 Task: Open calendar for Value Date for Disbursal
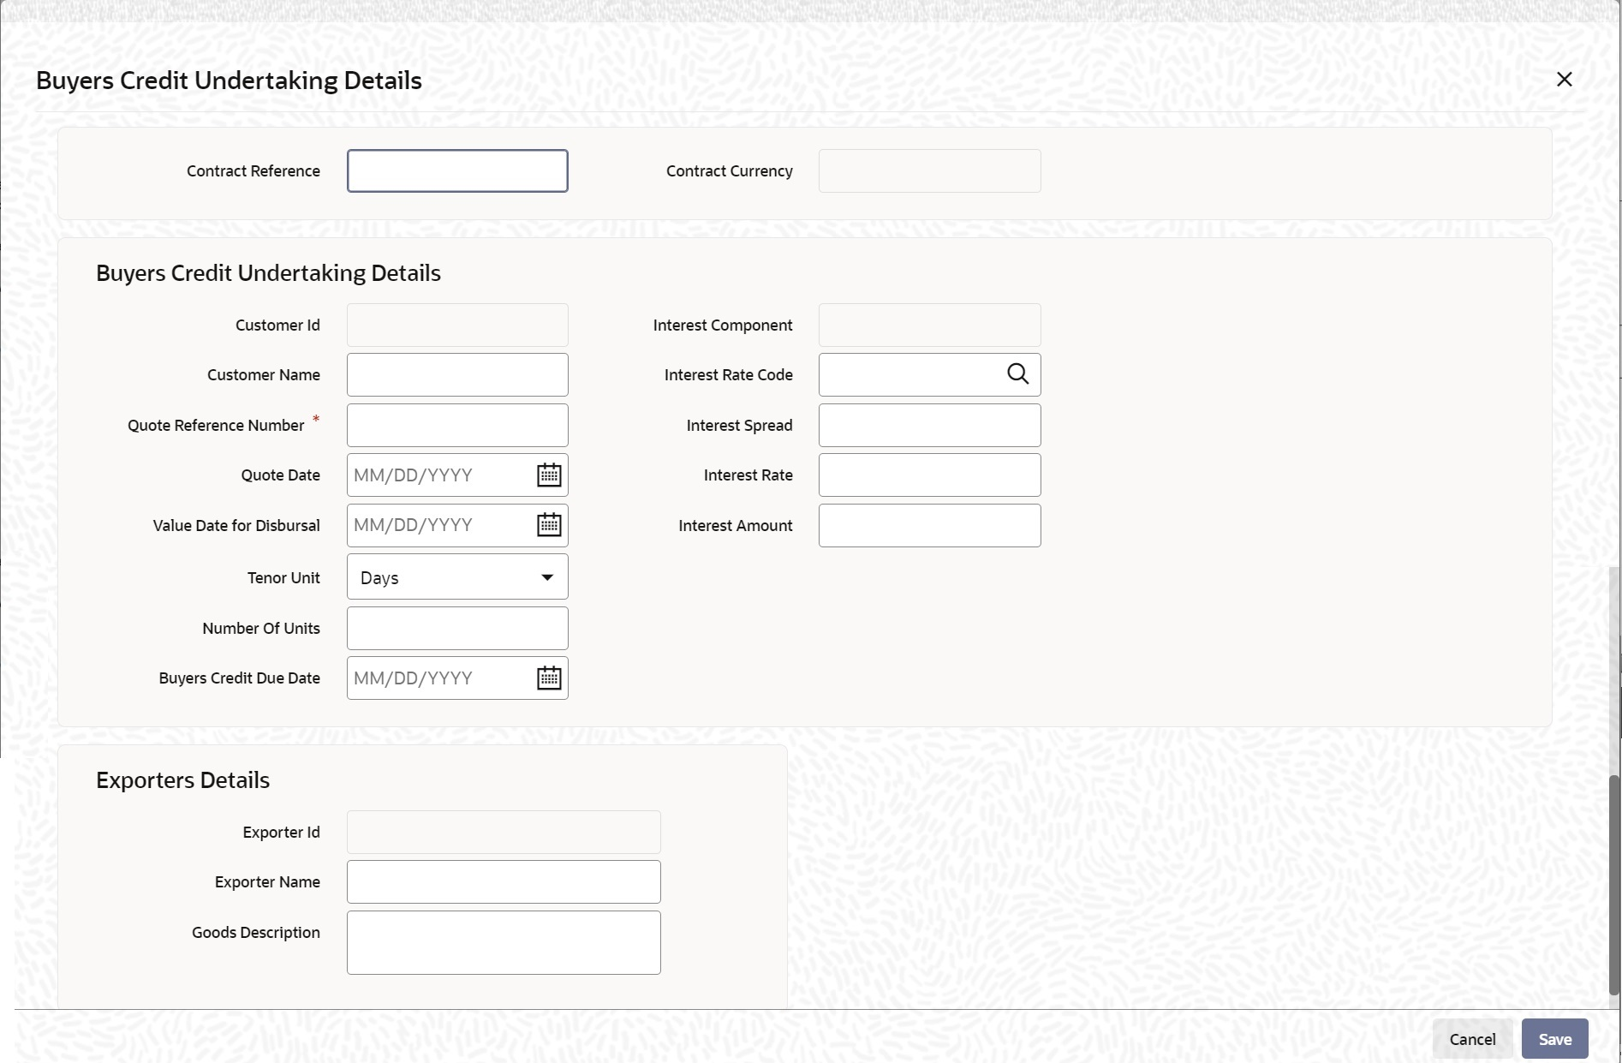(x=549, y=525)
